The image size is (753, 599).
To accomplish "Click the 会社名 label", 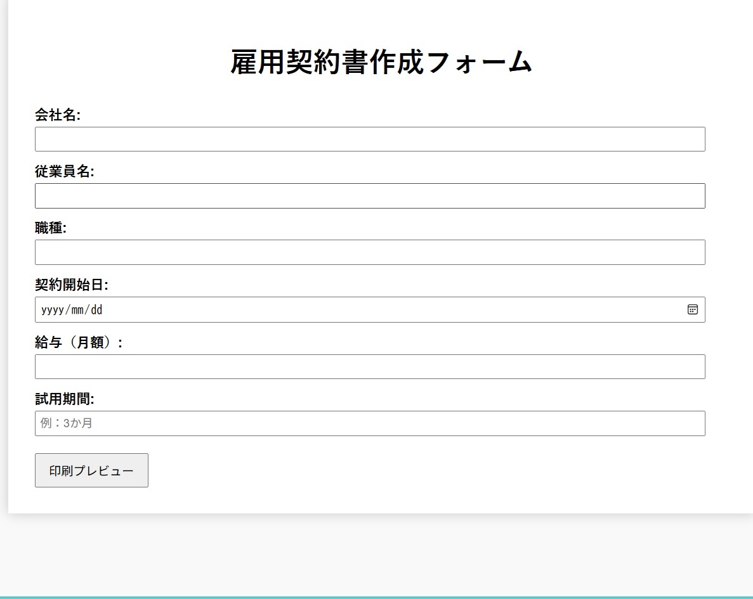I will coord(58,115).
